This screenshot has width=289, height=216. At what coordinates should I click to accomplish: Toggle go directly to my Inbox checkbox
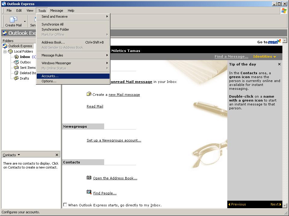tap(65, 205)
